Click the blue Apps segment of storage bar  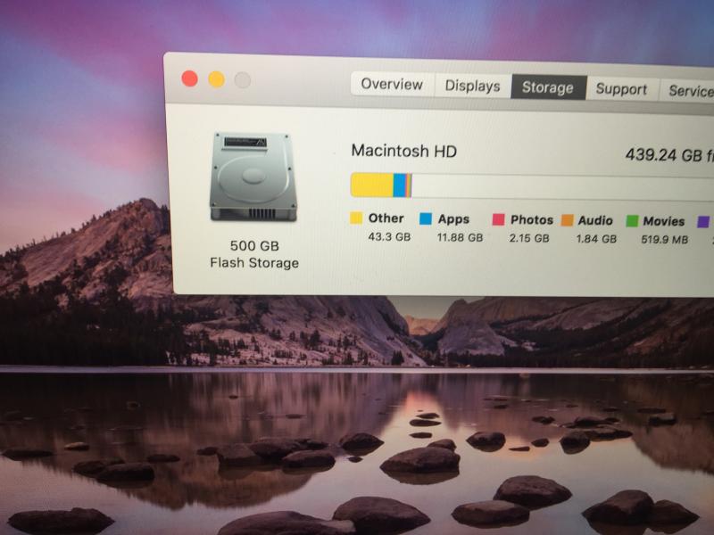click(x=399, y=185)
